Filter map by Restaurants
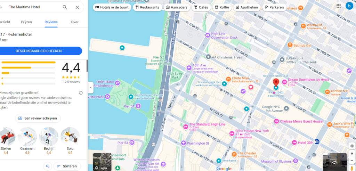The height and width of the screenshot is (171, 356). pos(147,7)
